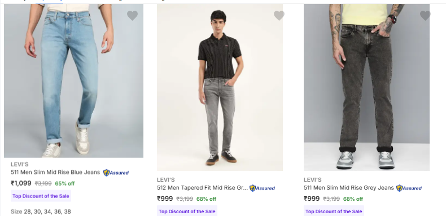
Task: Click size options 28, 30, 34, 36, 38
Action: click(x=47, y=211)
